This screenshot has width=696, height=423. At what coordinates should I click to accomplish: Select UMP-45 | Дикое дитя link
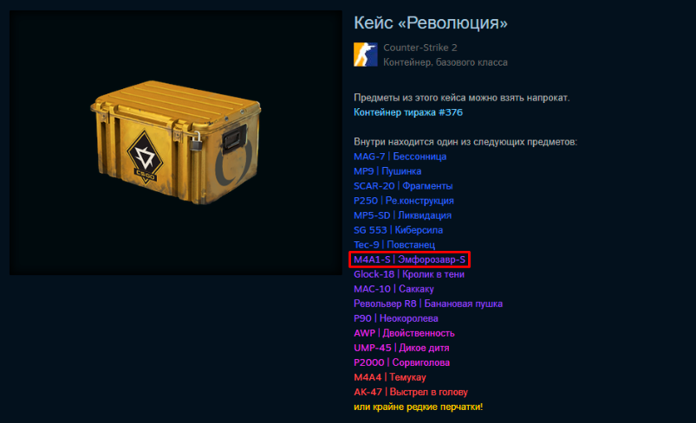tap(401, 348)
